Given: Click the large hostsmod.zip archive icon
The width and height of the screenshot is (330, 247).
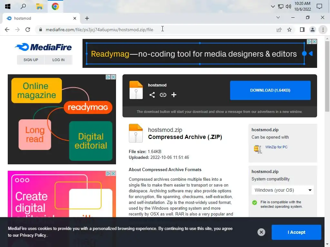Looking at the screenshot, I should tap(136, 133).
